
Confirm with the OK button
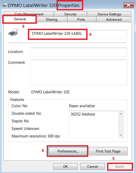(x=65, y=166)
